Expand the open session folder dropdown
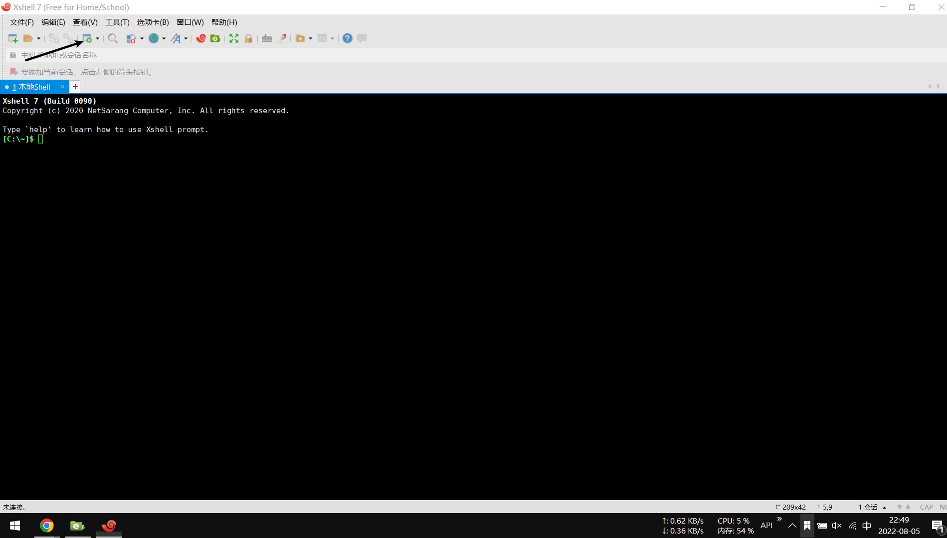This screenshot has height=538, width=947. pyautogui.click(x=38, y=38)
